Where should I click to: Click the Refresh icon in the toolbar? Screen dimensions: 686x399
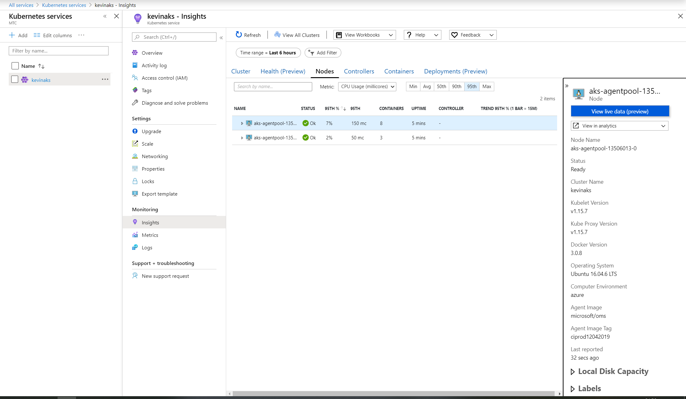click(x=239, y=35)
